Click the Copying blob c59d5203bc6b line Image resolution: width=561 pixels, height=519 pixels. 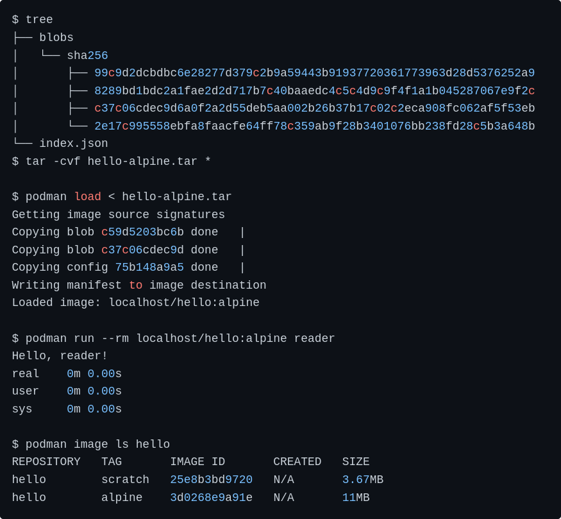point(115,232)
